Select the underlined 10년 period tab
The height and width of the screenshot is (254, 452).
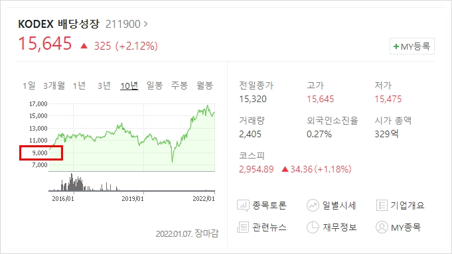click(129, 86)
